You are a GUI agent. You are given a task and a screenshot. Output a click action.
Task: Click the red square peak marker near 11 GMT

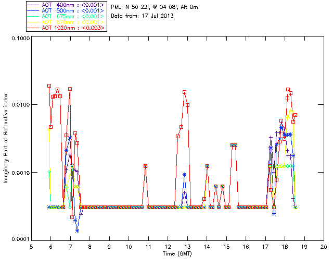click(x=145, y=166)
